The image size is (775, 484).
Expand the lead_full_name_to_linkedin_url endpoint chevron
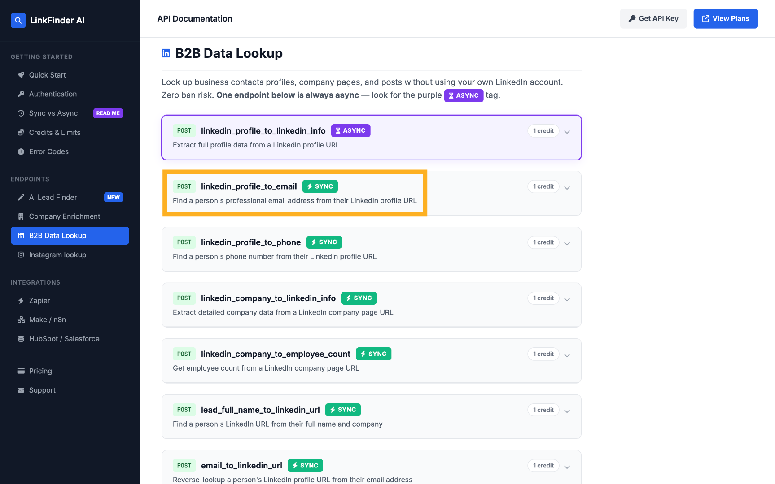point(567,411)
